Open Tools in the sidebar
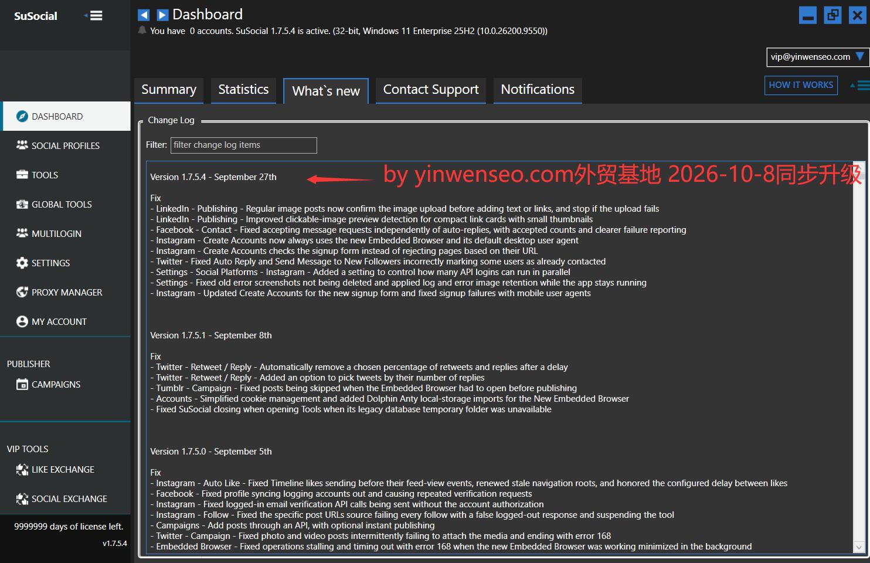Viewport: 870px width, 563px height. point(66,175)
